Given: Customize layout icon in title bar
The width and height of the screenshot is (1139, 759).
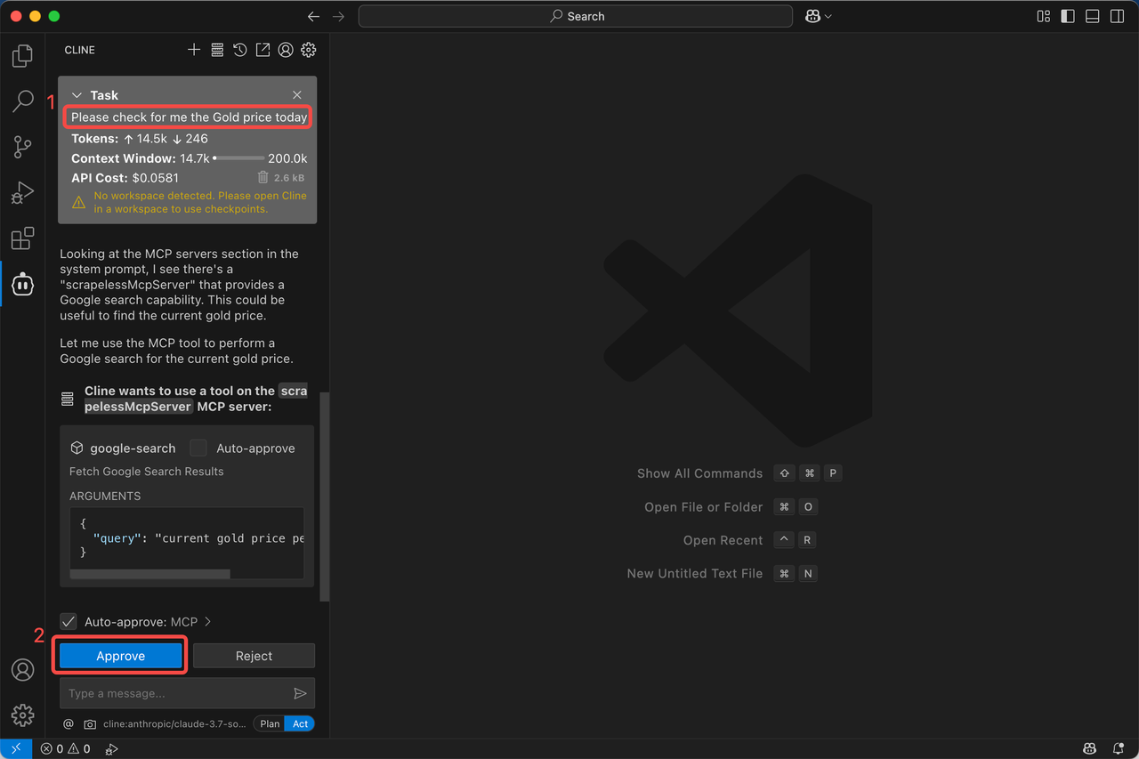Looking at the screenshot, I should 1044,16.
